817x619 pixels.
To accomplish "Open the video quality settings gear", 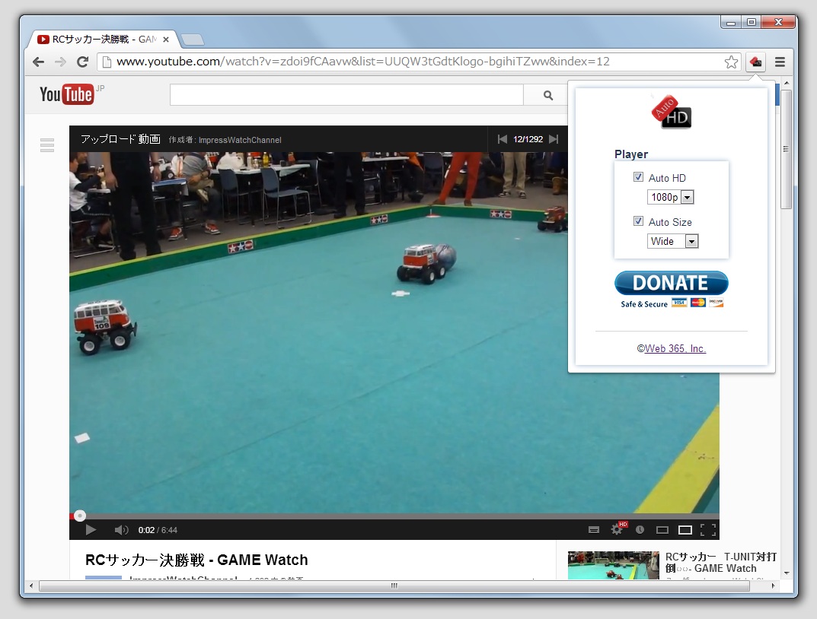I will [617, 529].
